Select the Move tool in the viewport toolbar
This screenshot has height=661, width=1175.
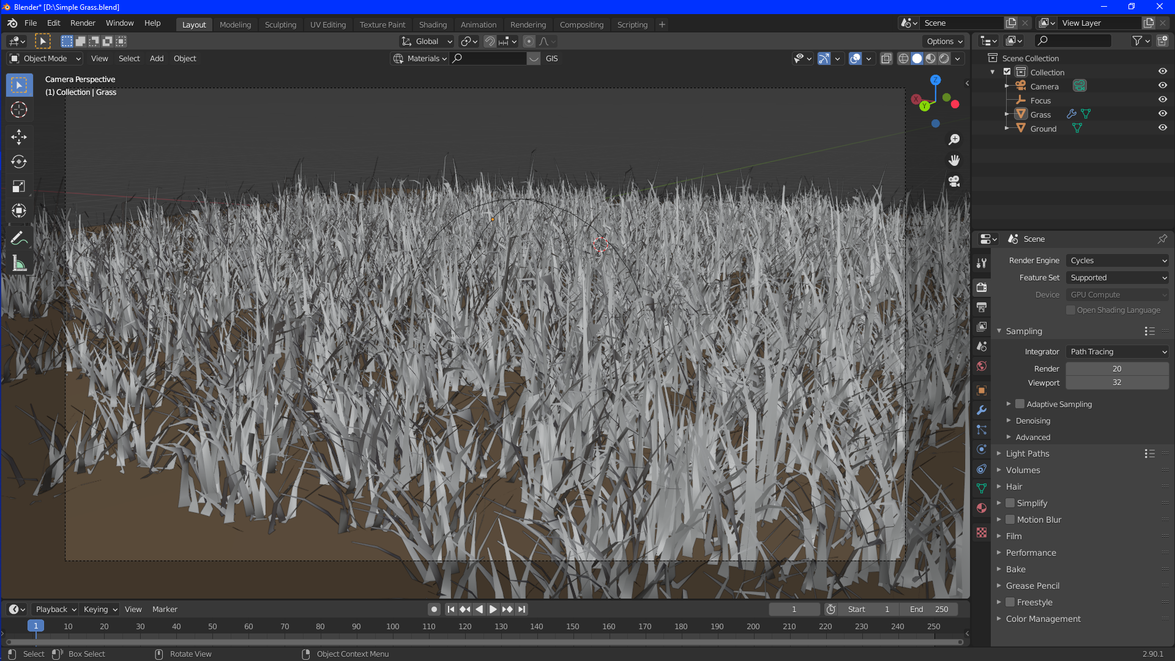click(19, 137)
